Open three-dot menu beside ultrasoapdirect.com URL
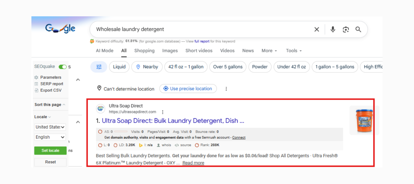Viewport: 414px width, 184px height. pyautogui.click(x=162, y=112)
